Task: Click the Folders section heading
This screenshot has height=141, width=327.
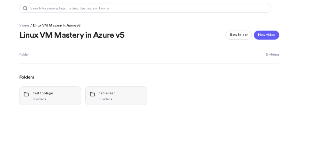Action: 27,77
